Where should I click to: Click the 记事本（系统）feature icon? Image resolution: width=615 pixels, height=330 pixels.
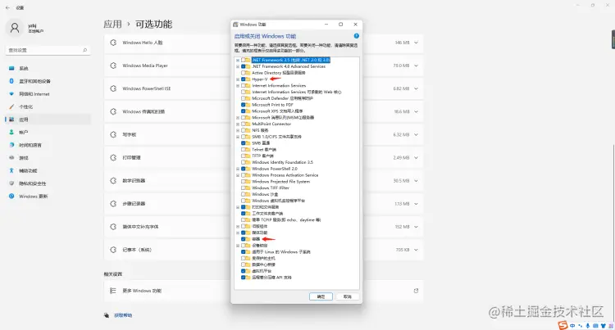(x=113, y=250)
